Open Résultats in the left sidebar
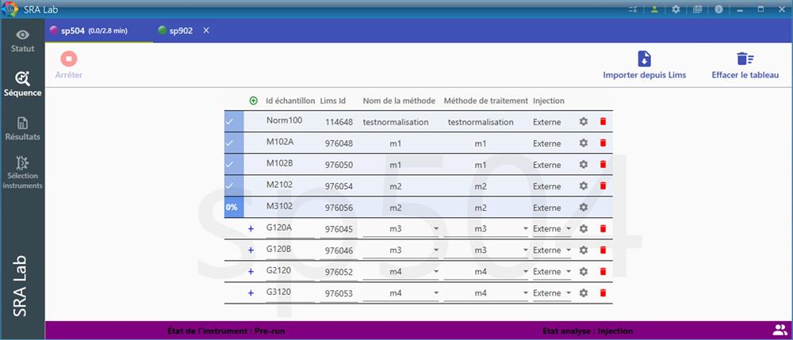 tap(22, 128)
